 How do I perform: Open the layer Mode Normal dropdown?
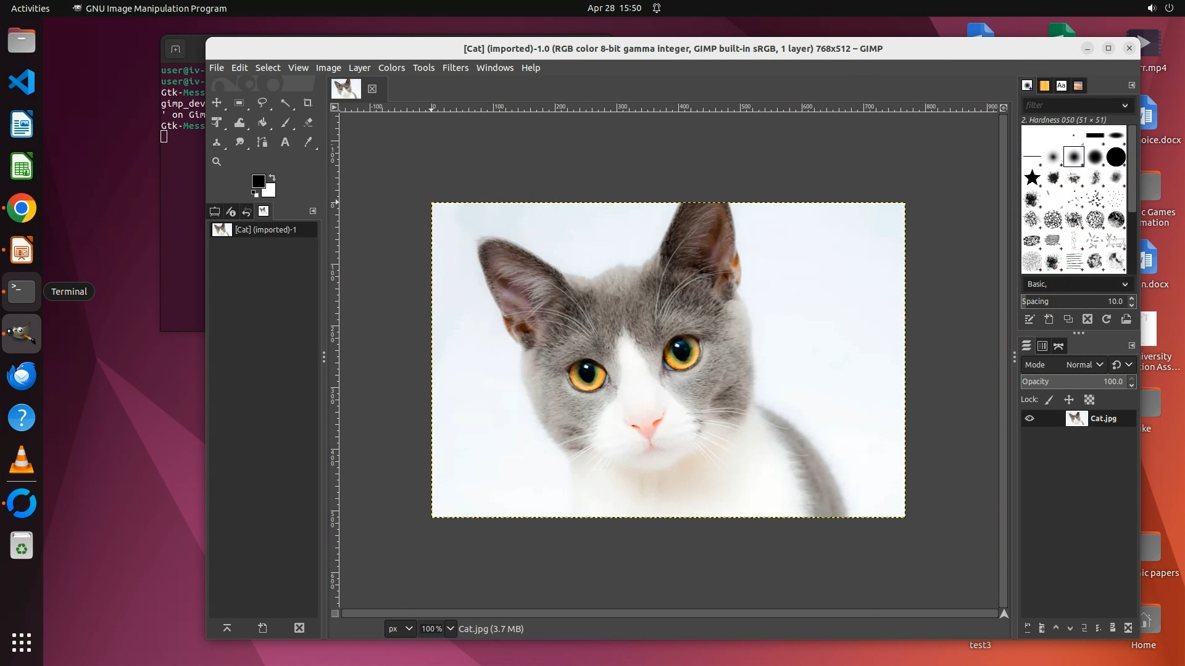tap(1084, 365)
